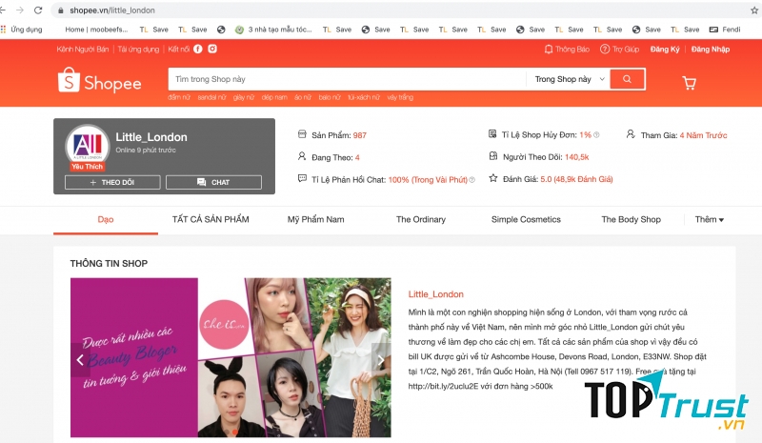Expand the Thêm more categories menu
Viewport: 762px width, 443px height.
(709, 219)
